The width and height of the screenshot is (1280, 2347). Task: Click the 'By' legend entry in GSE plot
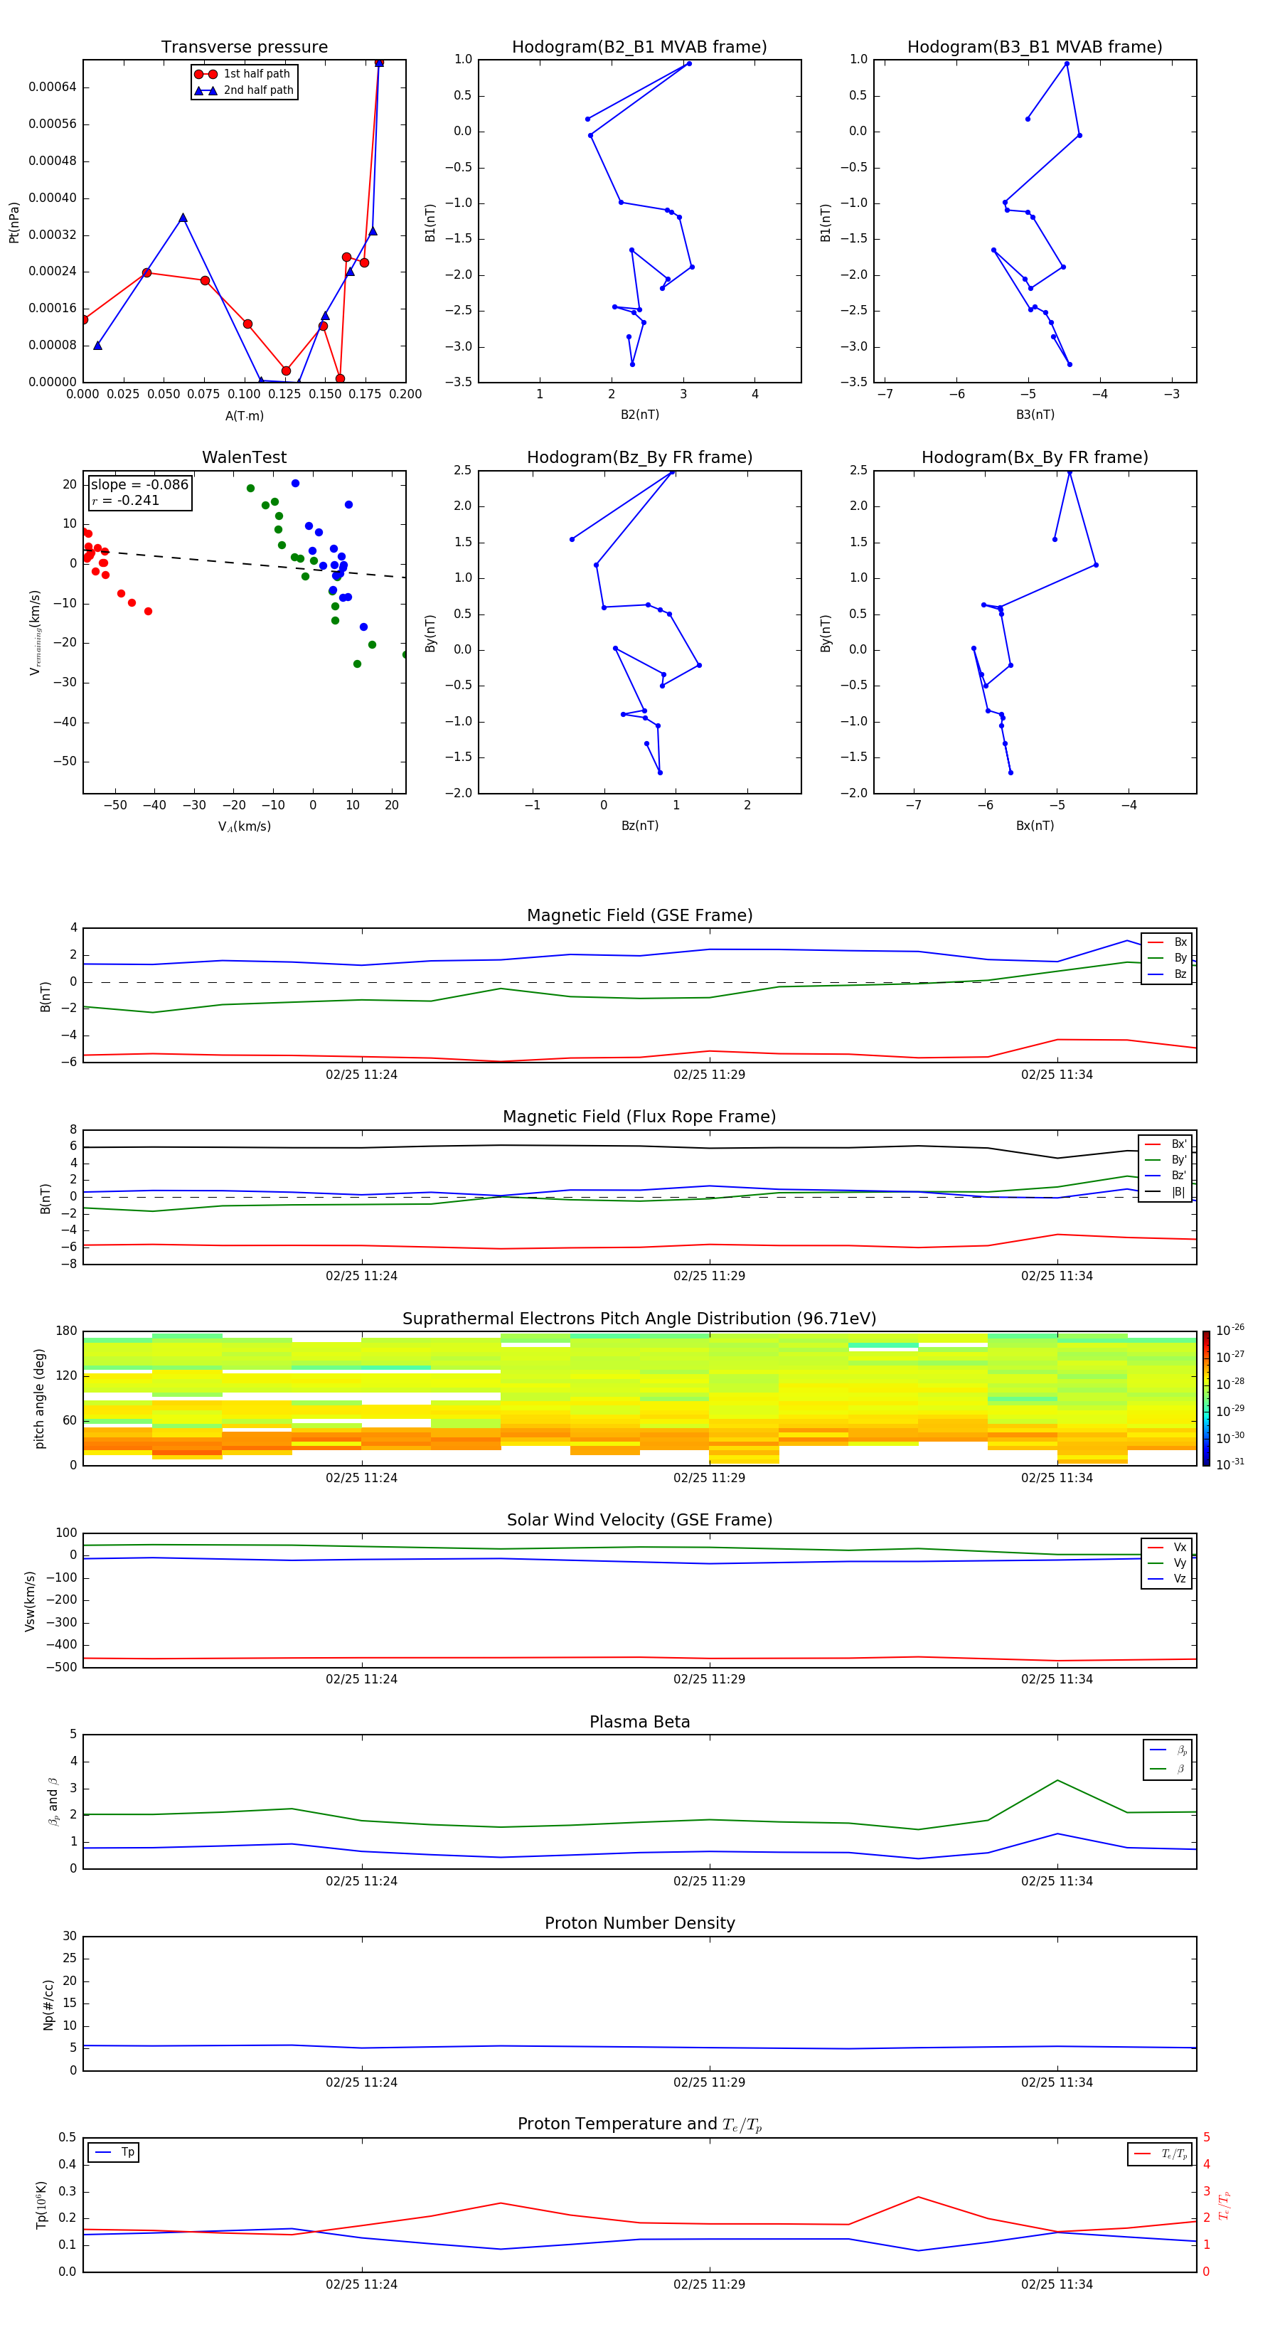(x=1167, y=957)
